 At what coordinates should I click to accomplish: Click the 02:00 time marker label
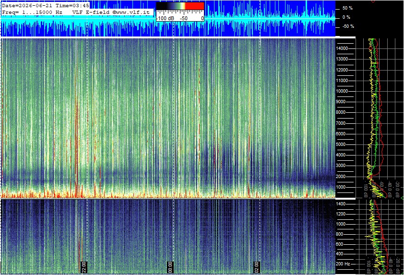tap(256, 267)
